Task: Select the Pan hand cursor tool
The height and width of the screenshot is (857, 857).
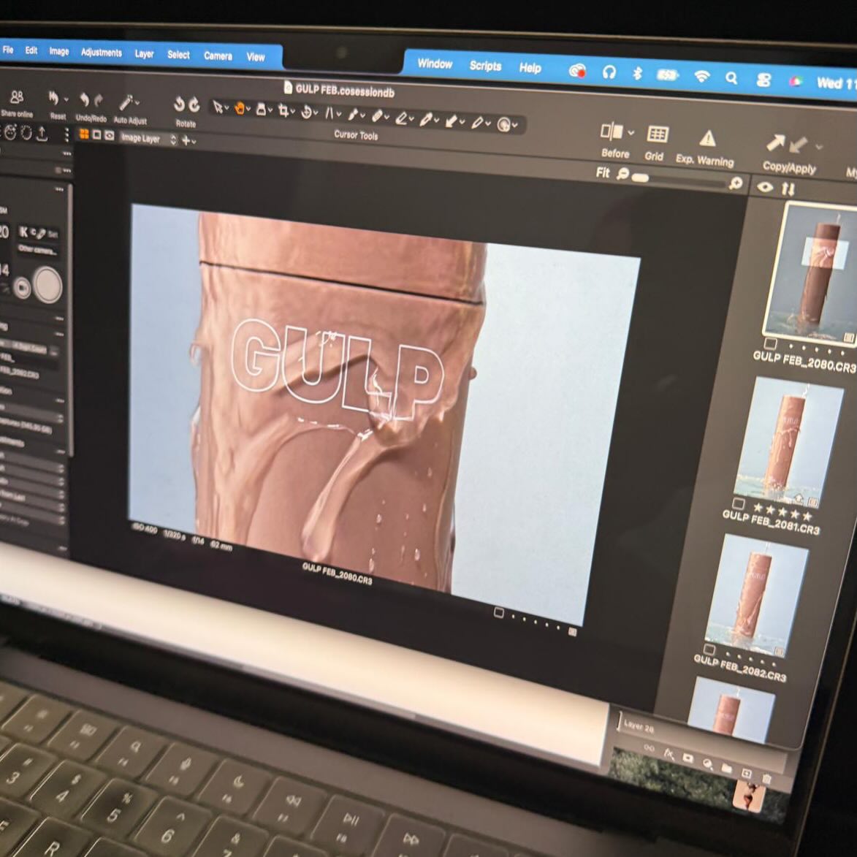Action: (240, 109)
